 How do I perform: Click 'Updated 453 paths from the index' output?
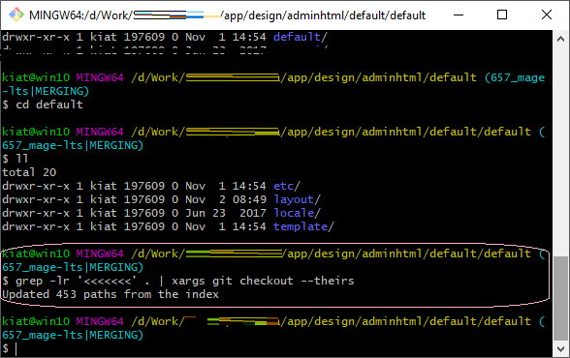click(111, 294)
